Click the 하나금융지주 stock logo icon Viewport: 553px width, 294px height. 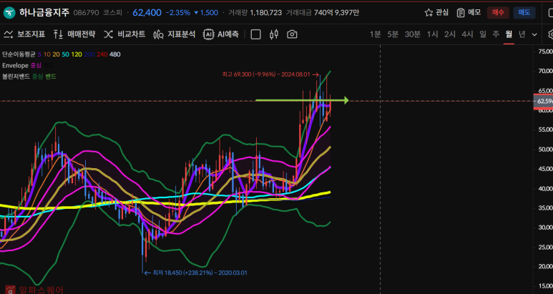click(x=9, y=13)
